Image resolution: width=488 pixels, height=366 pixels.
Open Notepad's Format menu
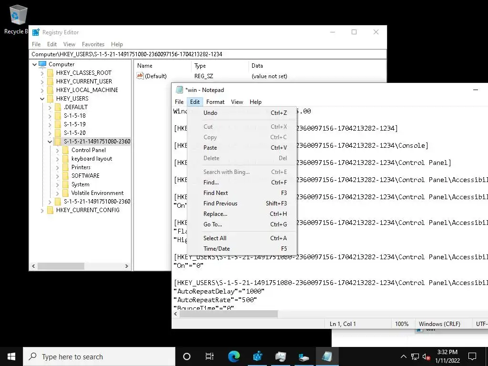(x=215, y=102)
